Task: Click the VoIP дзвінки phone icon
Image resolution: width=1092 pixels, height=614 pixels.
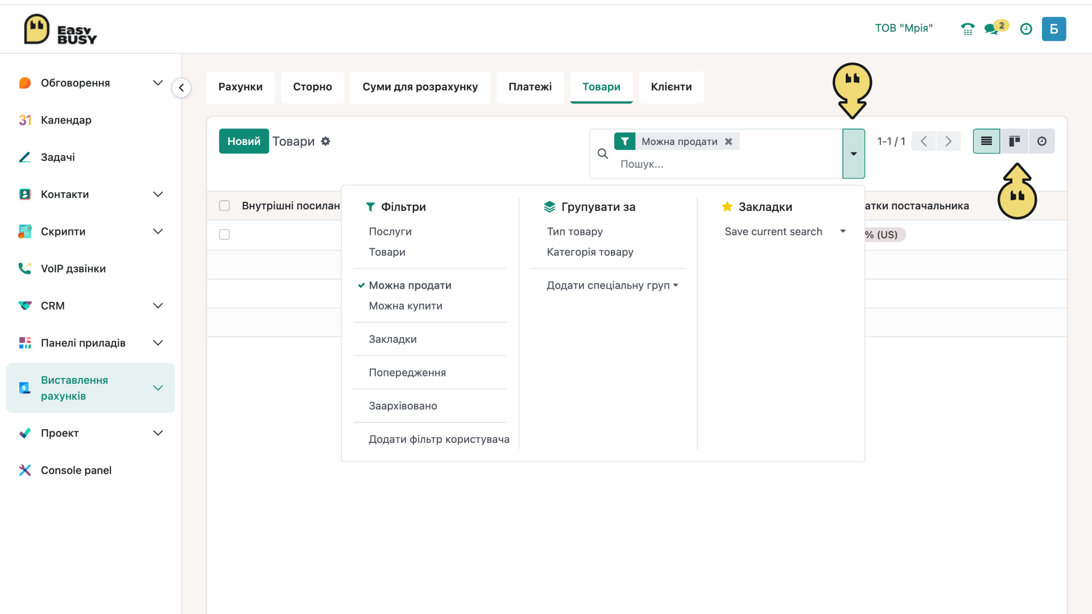Action: [x=25, y=268]
